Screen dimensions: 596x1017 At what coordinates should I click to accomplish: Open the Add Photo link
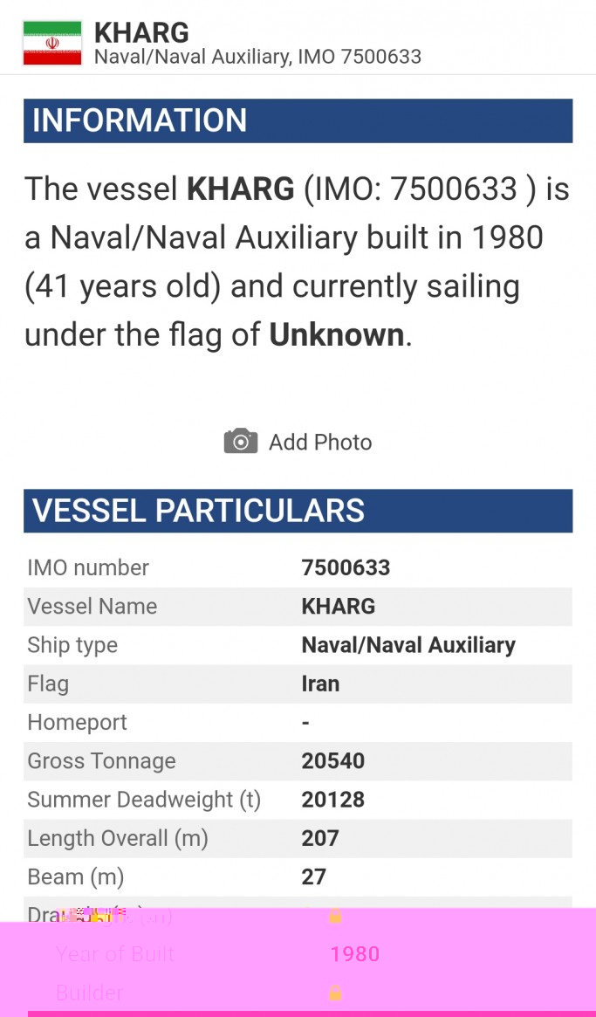tap(319, 443)
